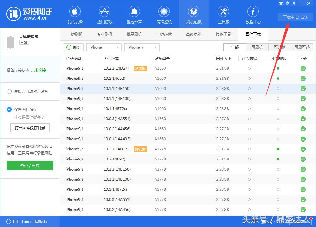
Task: Click the 备份/恢复 backup button
Action: [30, 166]
